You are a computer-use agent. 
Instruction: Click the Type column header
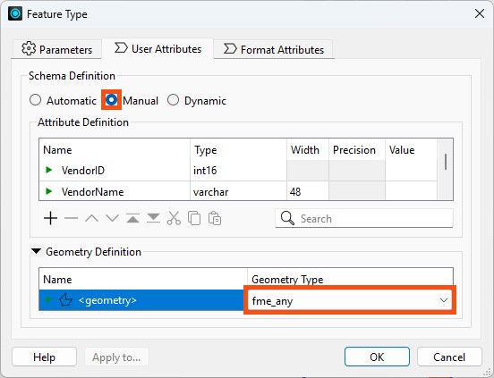pos(238,150)
